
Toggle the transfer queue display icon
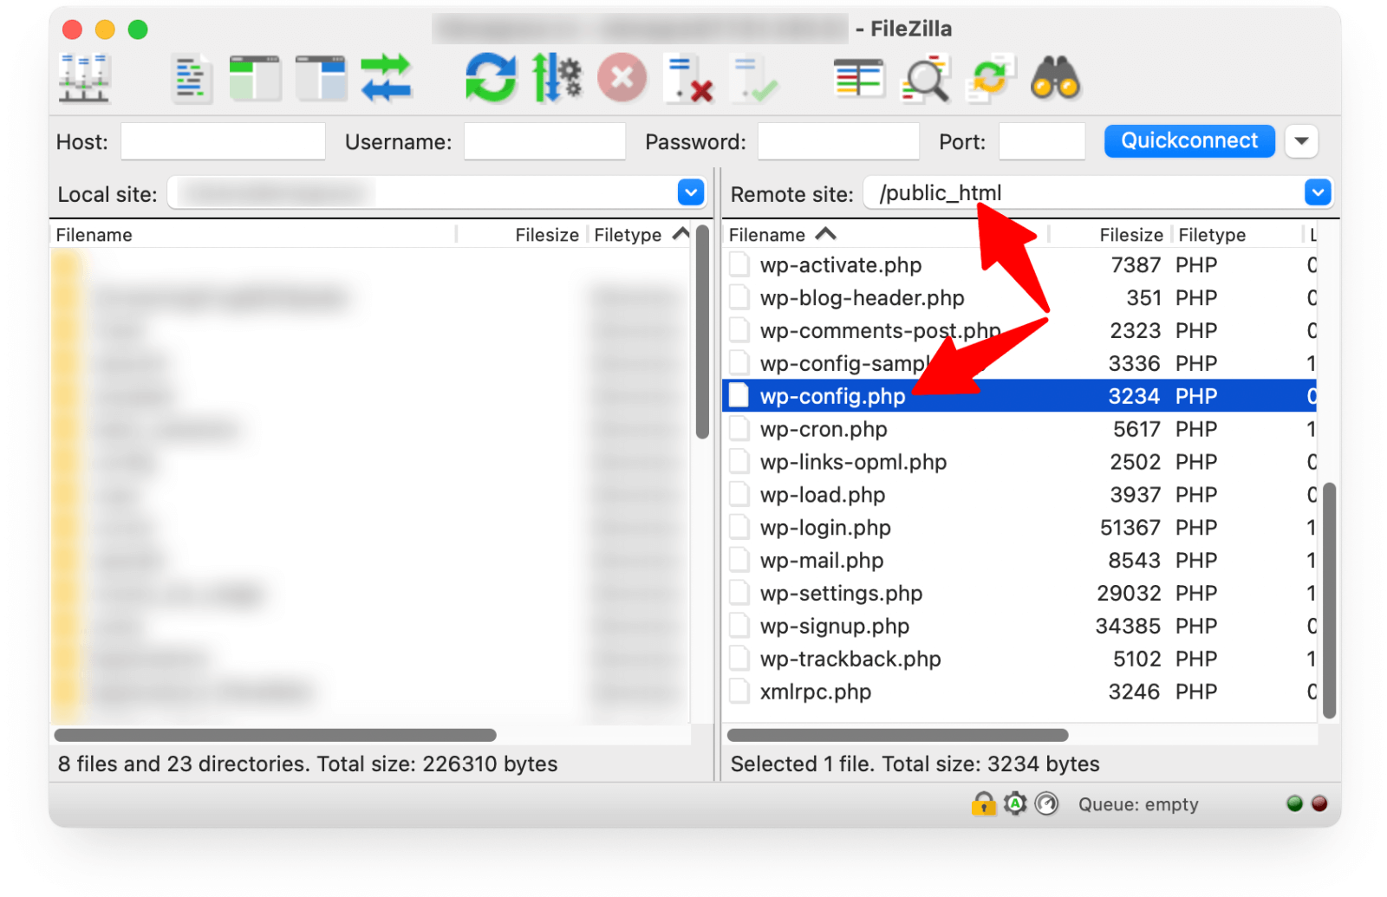click(386, 79)
